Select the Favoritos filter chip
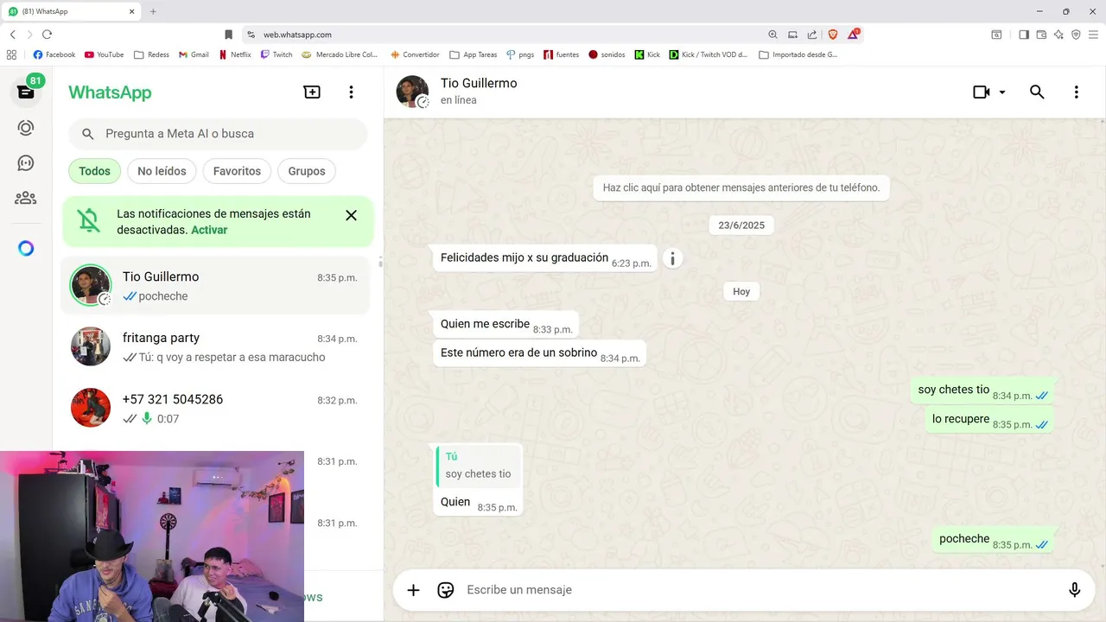 pos(237,171)
